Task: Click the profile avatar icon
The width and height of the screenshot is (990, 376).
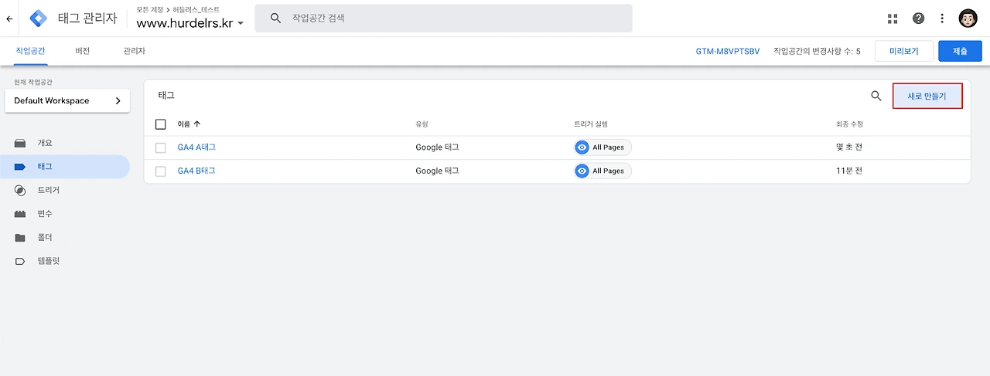Action: click(x=968, y=19)
